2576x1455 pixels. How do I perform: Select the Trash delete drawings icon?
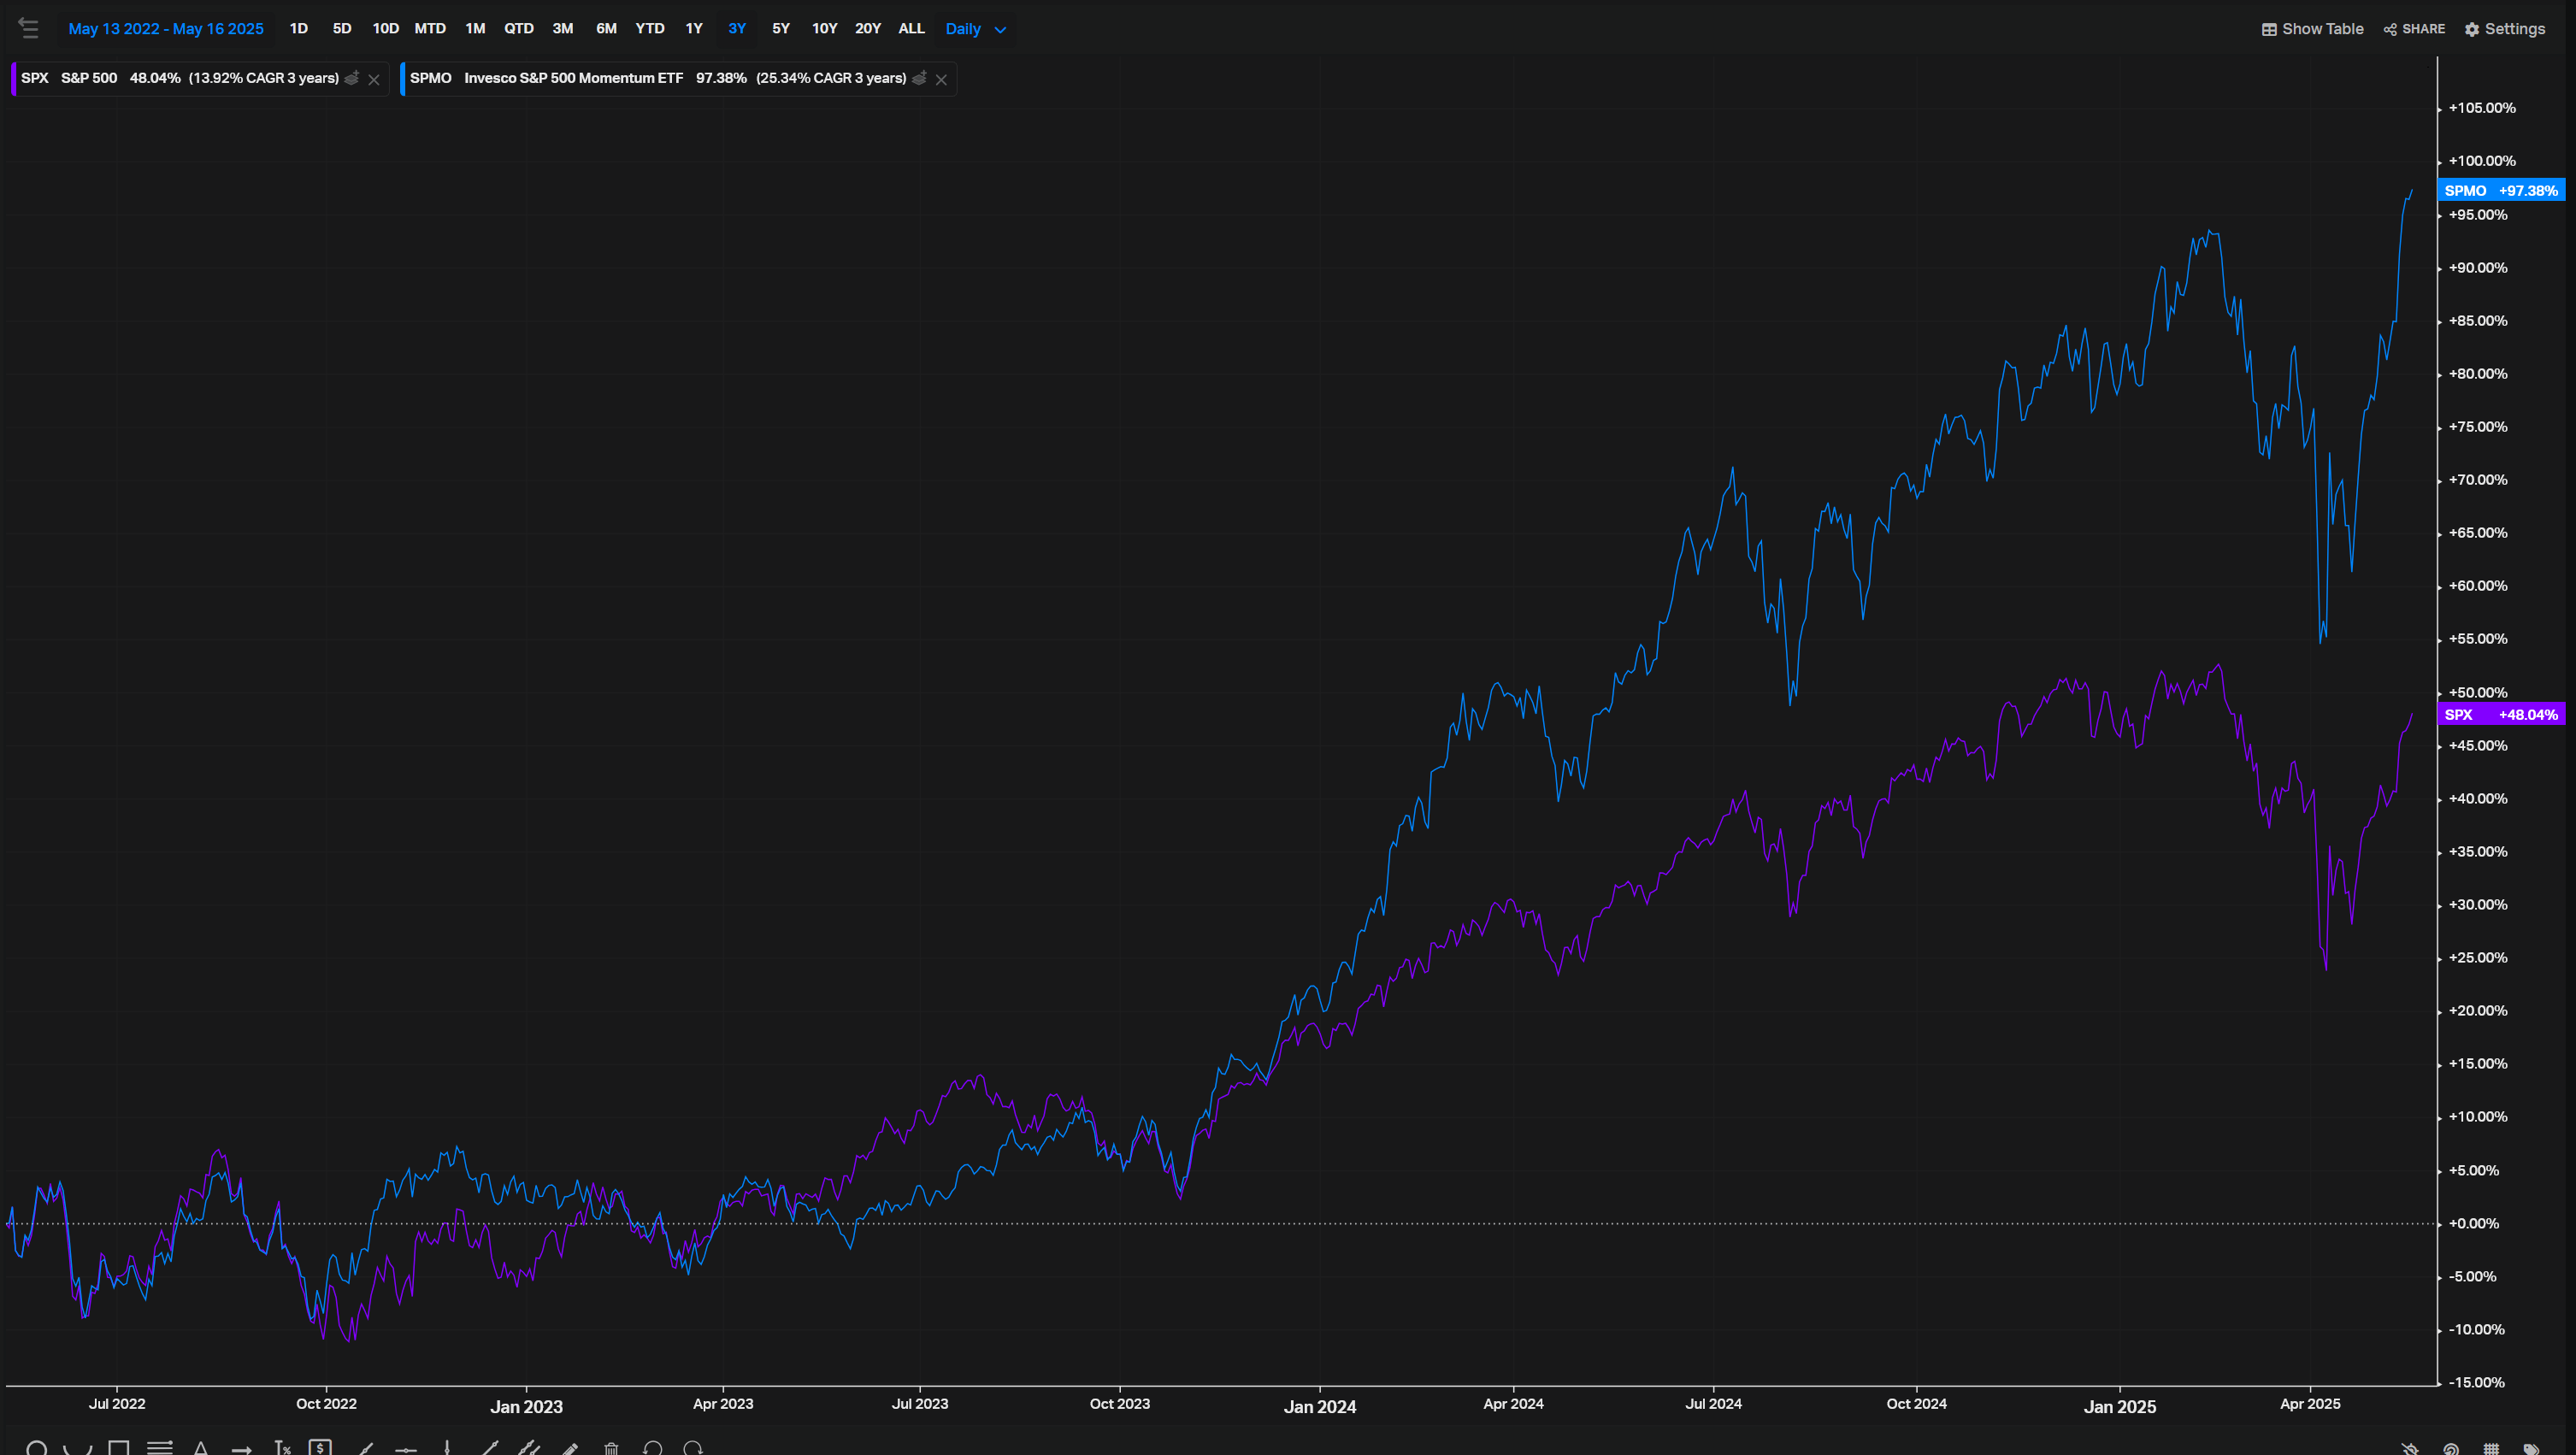tap(612, 1448)
